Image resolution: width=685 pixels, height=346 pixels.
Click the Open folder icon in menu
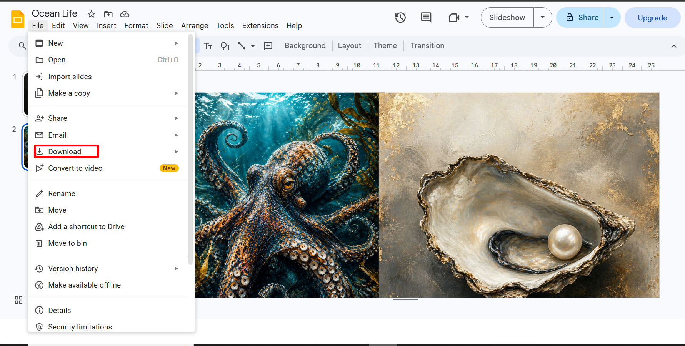(x=39, y=60)
